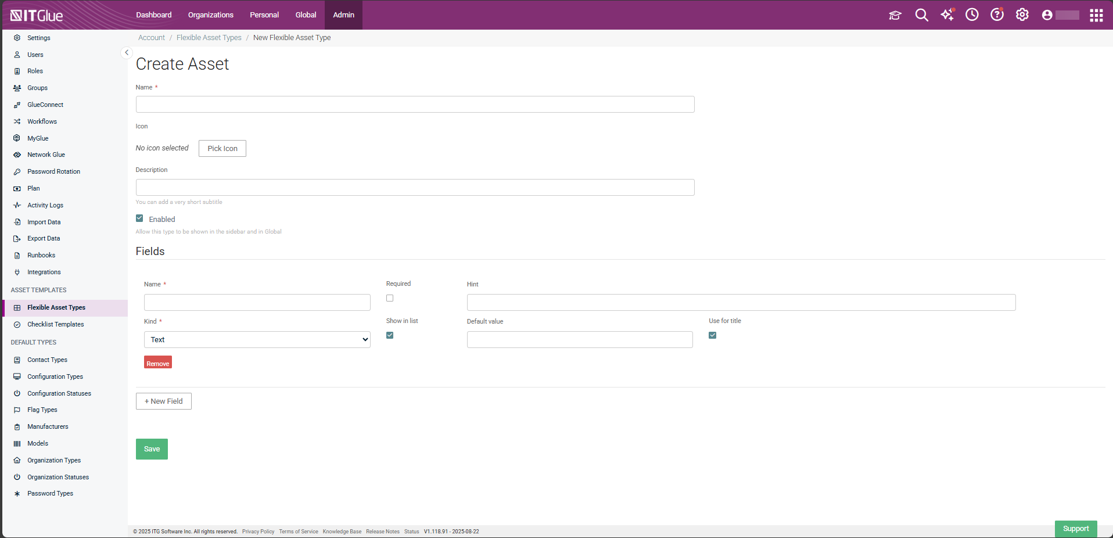Open global search magnifier icon
This screenshot has width=1113, height=538.
click(921, 15)
